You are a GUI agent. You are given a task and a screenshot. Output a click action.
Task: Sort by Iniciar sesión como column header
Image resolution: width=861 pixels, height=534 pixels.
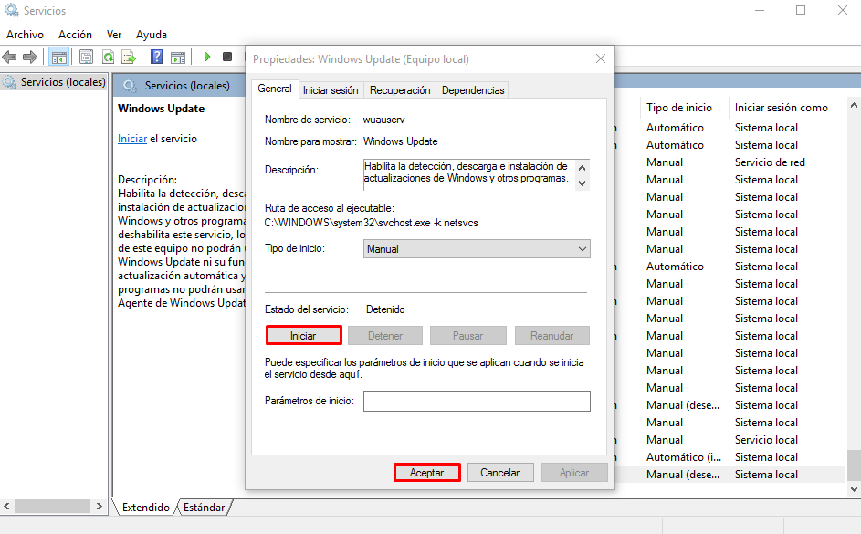[786, 108]
